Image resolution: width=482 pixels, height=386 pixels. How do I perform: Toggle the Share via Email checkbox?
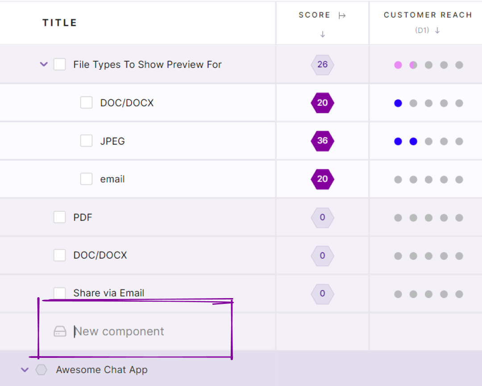[59, 293]
